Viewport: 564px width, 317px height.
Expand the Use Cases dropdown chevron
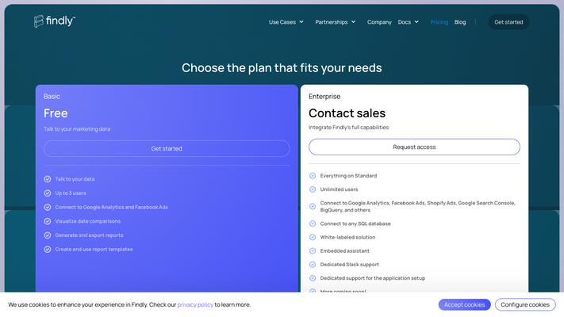click(x=301, y=22)
